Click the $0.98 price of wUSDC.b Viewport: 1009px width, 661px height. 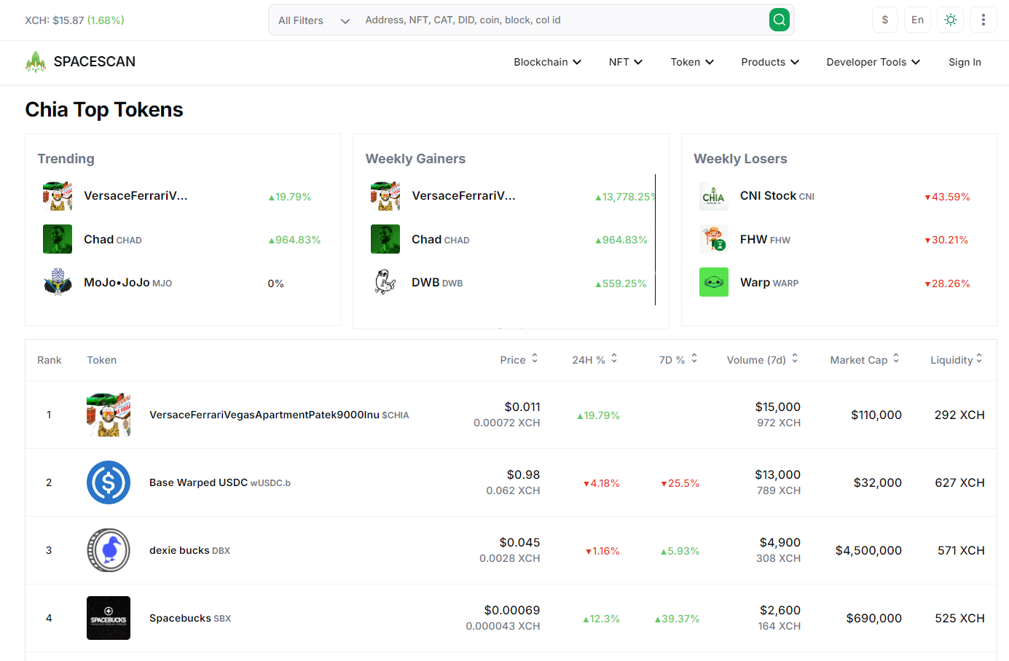(x=523, y=474)
